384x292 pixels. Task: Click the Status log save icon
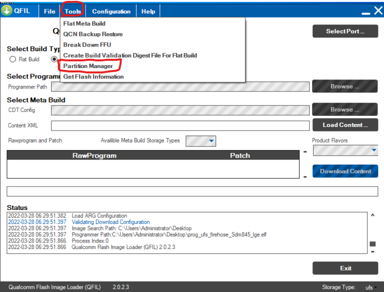click(x=372, y=243)
